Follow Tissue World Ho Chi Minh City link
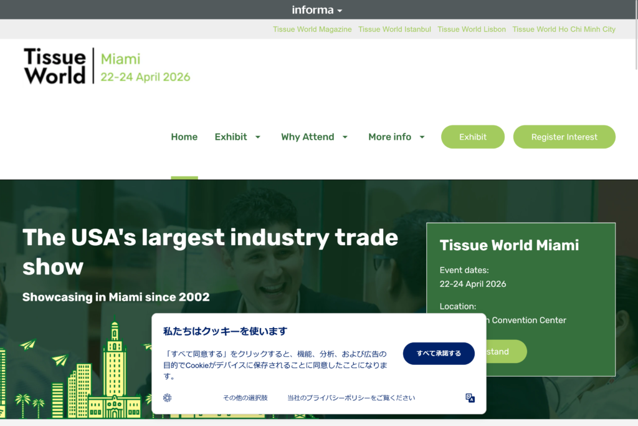This screenshot has width=638, height=426. pos(563,29)
